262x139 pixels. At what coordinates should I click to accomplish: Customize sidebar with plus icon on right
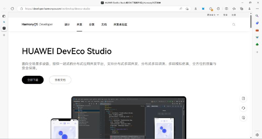pyautogui.click(x=257, y=52)
